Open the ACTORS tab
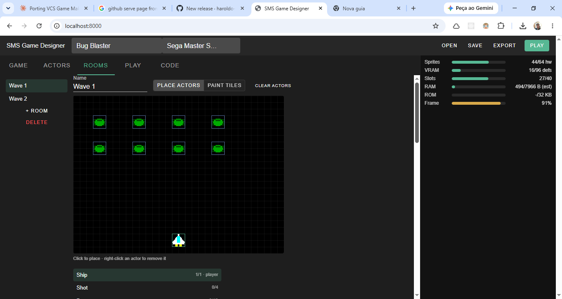Viewport: 562px width, 299px height. click(57, 65)
